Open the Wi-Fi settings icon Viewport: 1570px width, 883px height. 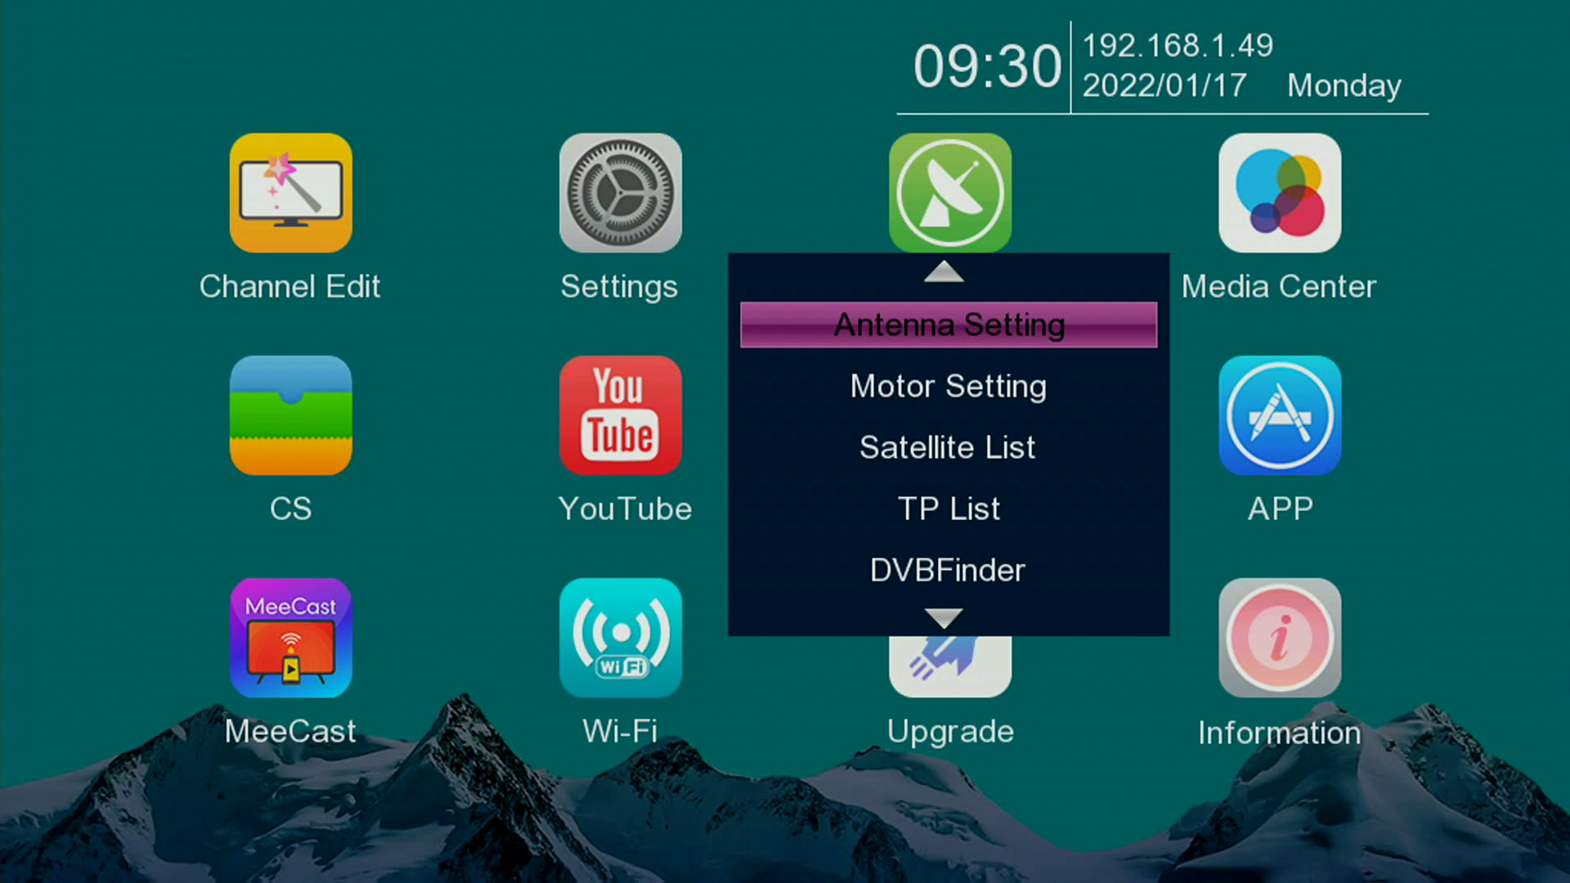(620, 638)
